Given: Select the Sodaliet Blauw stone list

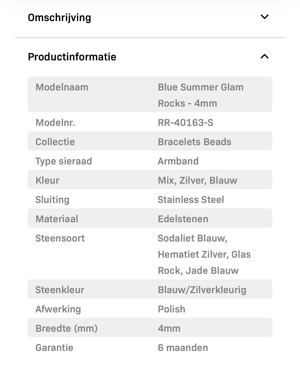Looking at the screenshot, I should point(204,254).
